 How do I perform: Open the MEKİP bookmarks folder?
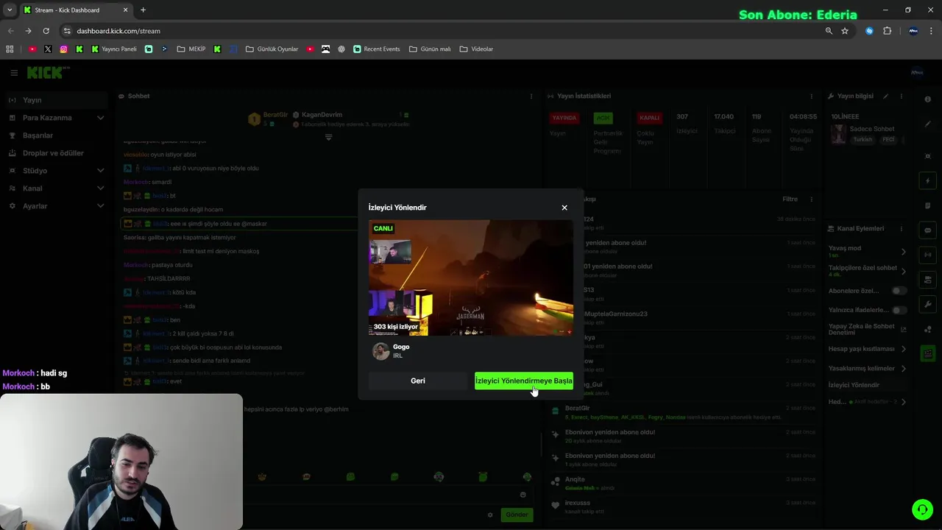coord(191,49)
